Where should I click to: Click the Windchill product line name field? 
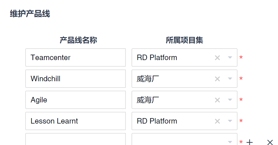tap(76, 79)
